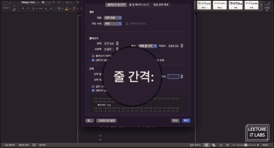Expand the styles gallery arrow
Screen dimensions: 274x148
point(261,5)
